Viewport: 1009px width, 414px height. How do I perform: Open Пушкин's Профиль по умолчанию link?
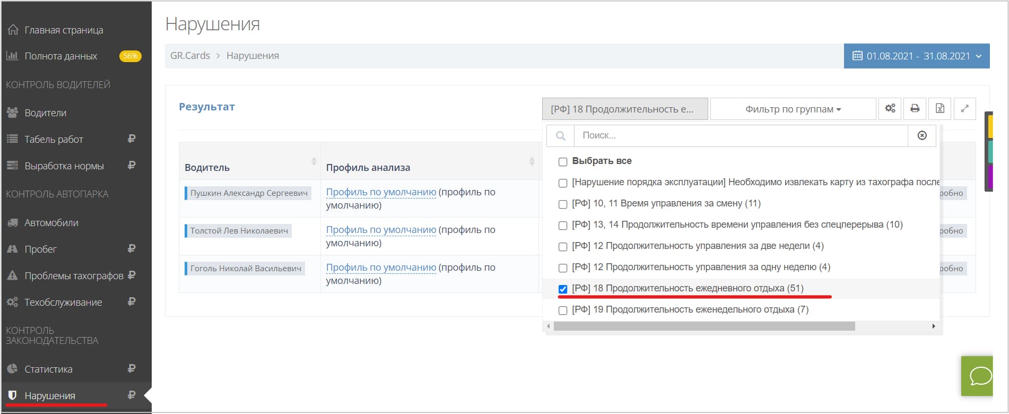(381, 192)
